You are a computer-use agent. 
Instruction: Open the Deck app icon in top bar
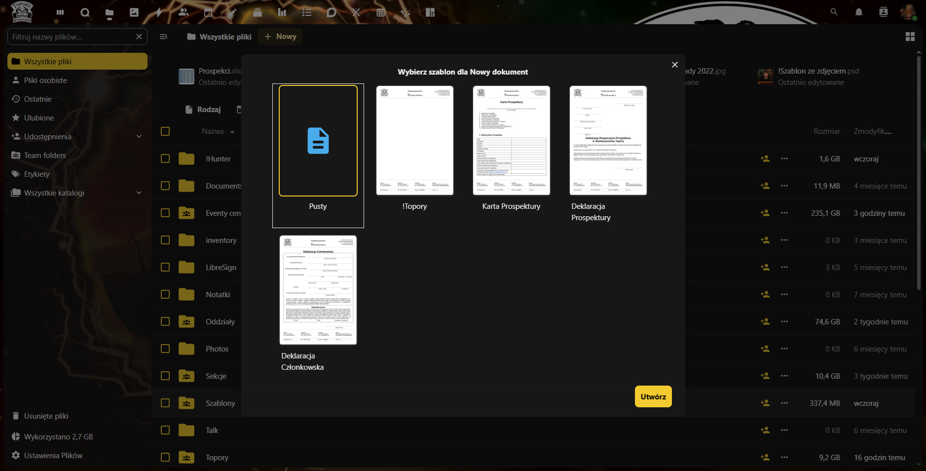(258, 12)
